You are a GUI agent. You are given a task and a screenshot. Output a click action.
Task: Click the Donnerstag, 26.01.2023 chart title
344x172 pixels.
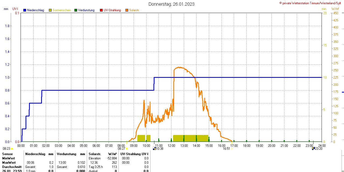tap(171, 4)
